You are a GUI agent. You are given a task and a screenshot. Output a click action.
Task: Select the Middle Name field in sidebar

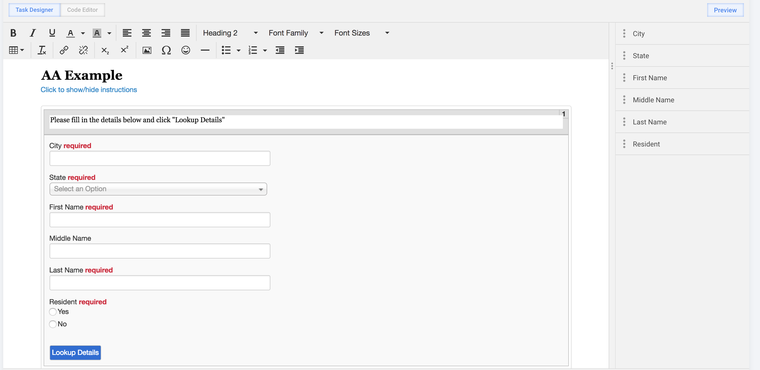[682, 100]
